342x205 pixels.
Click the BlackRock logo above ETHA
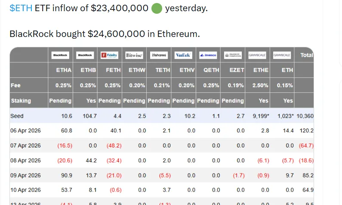click(60, 55)
